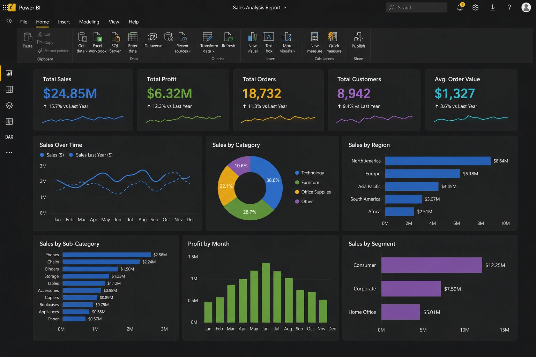Connect to SQL Server
The image size is (536, 357).
coord(115,42)
